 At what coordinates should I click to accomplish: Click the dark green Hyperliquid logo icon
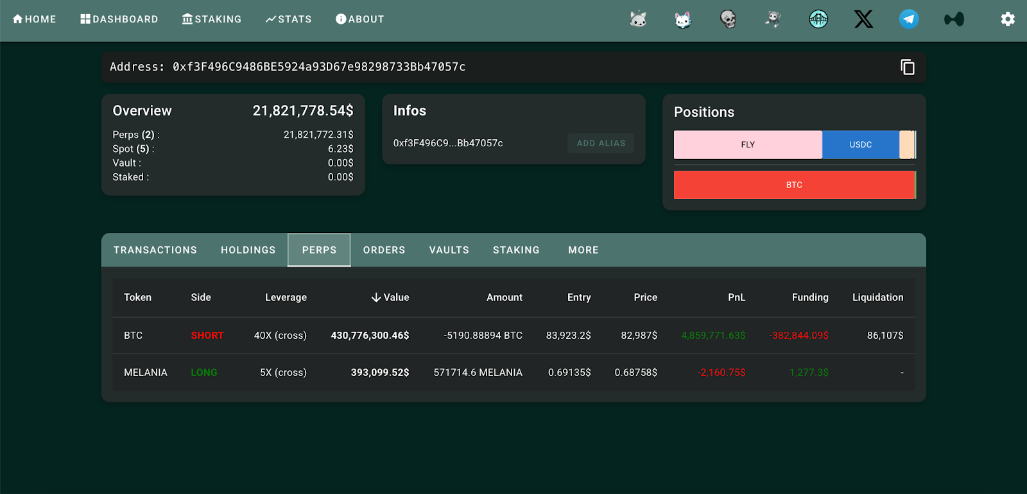click(x=954, y=20)
